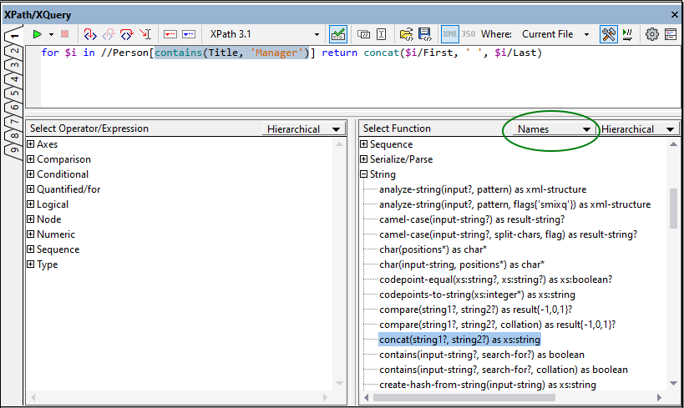Open XPath file with folder icon
The height and width of the screenshot is (408, 684).
(x=406, y=34)
